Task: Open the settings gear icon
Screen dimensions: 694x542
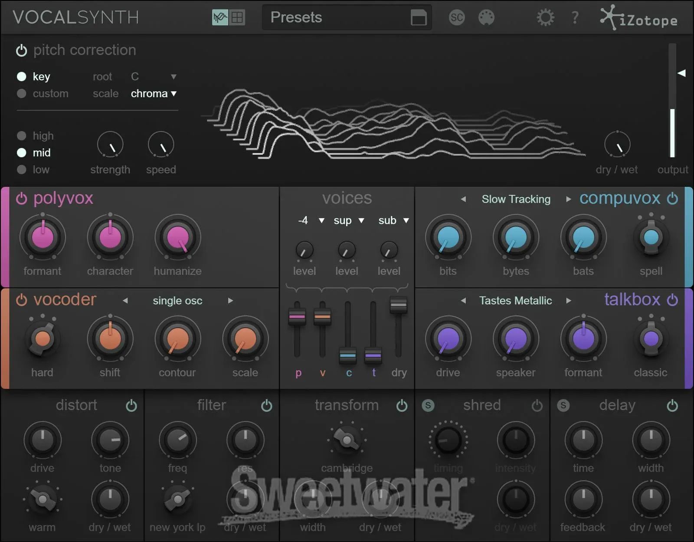Action: point(545,17)
